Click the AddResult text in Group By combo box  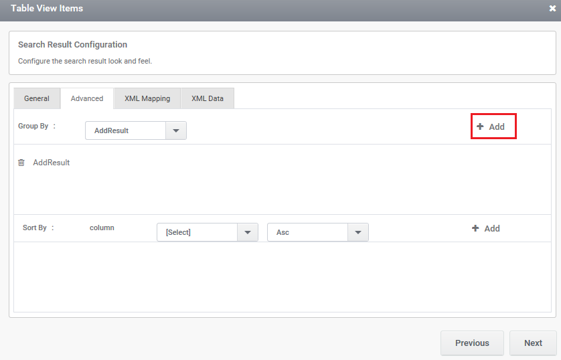click(111, 130)
